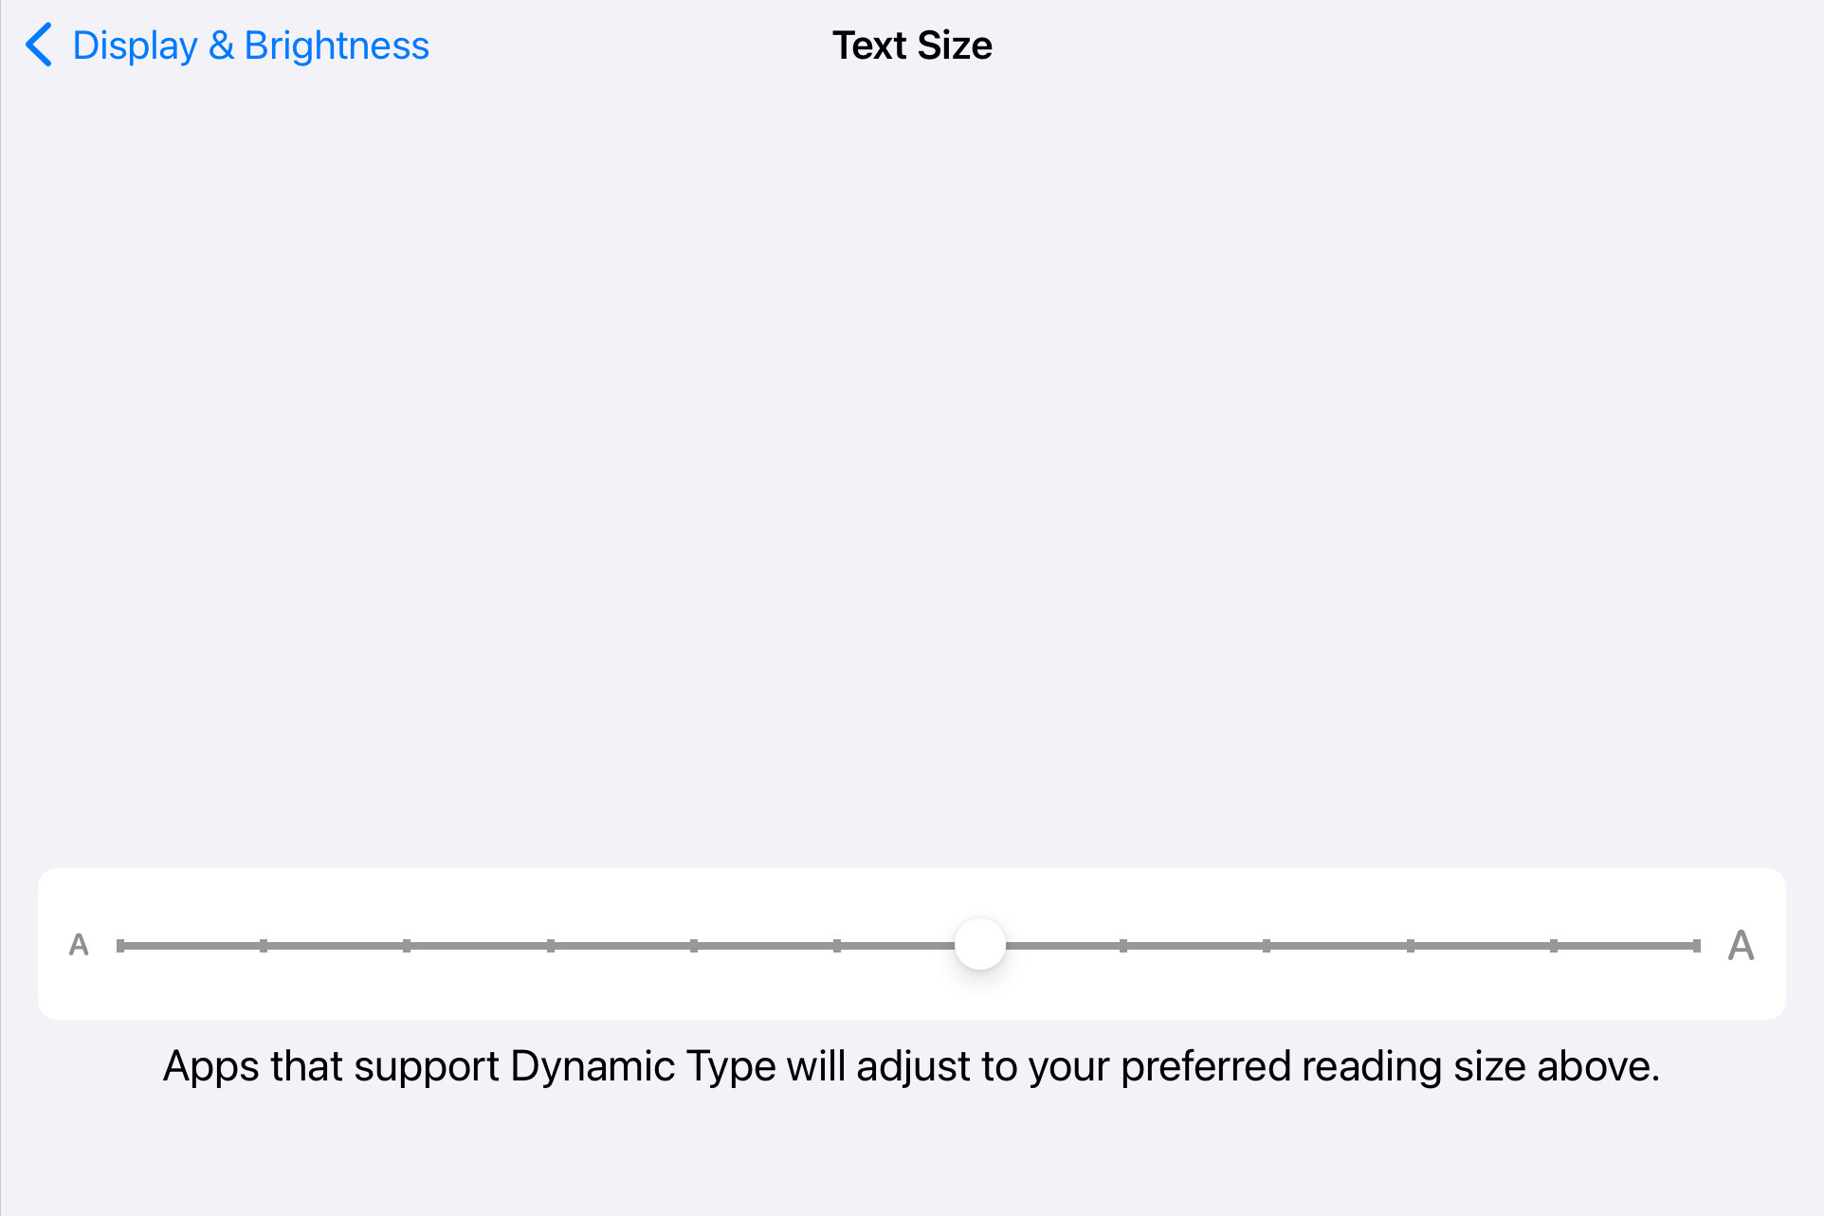Screen dimensions: 1824x1216
Task: Set slider to third tick from left
Action: (x=407, y=946)
